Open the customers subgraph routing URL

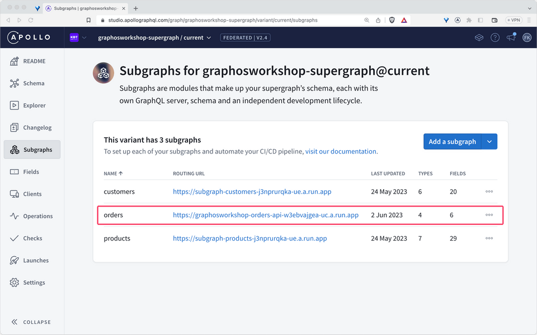[252, 192]
